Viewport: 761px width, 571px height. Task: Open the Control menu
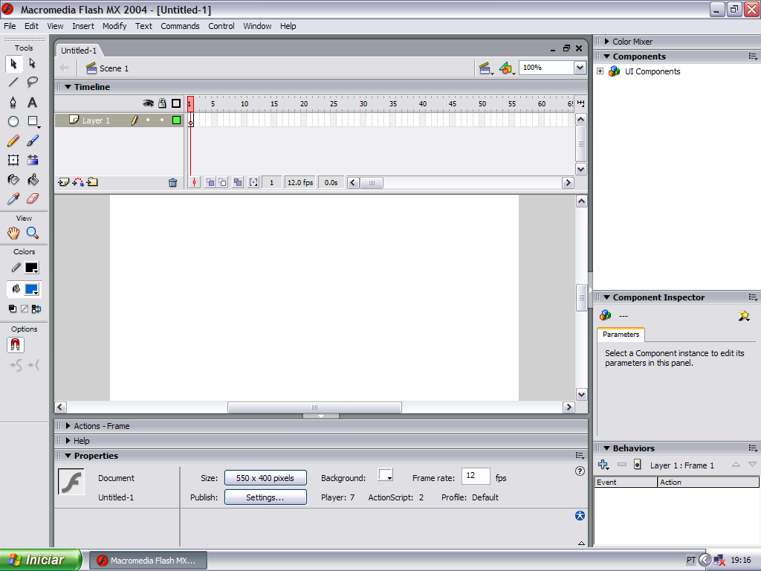tap(221, 26)
